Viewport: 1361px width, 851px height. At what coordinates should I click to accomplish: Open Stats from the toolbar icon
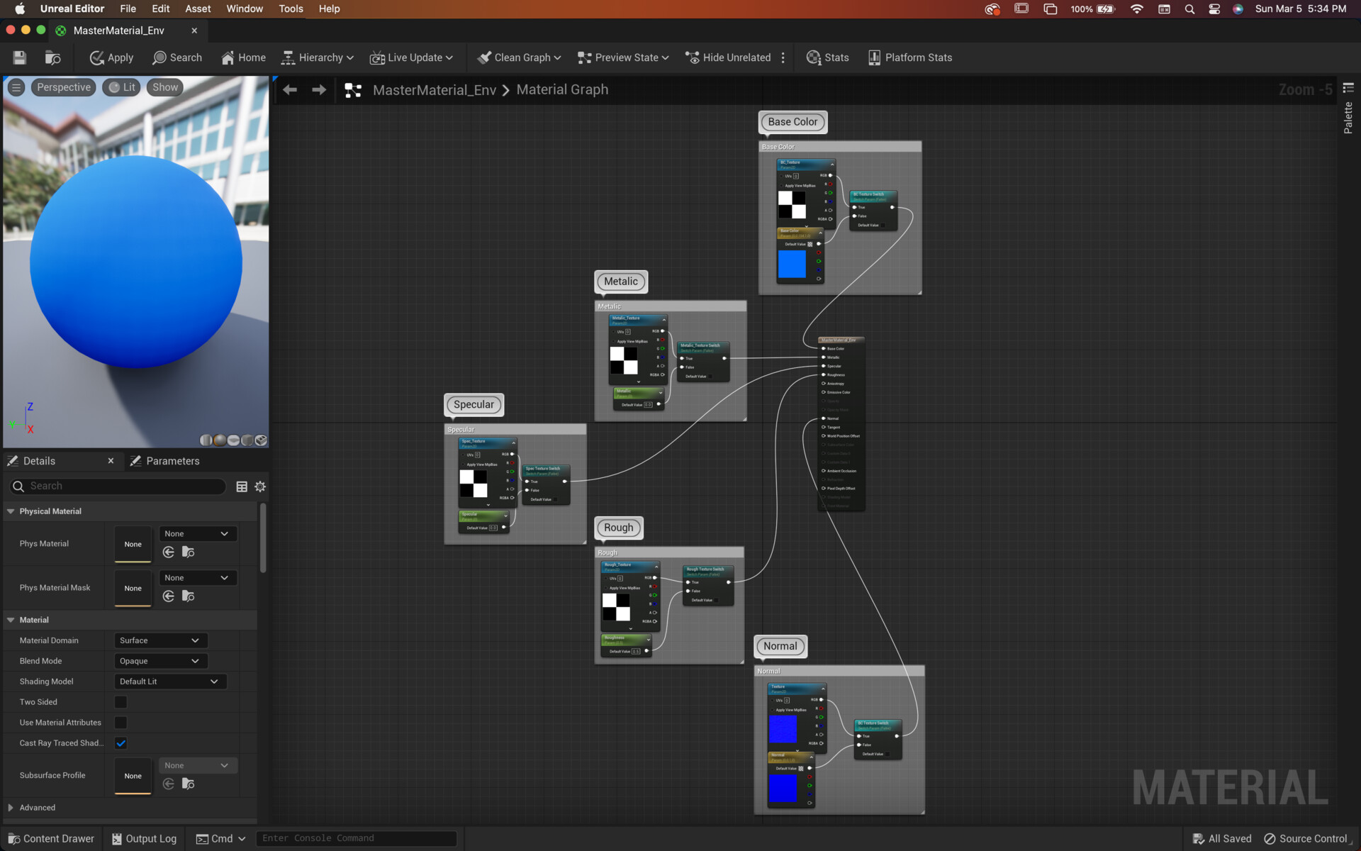tap(814, 57)
